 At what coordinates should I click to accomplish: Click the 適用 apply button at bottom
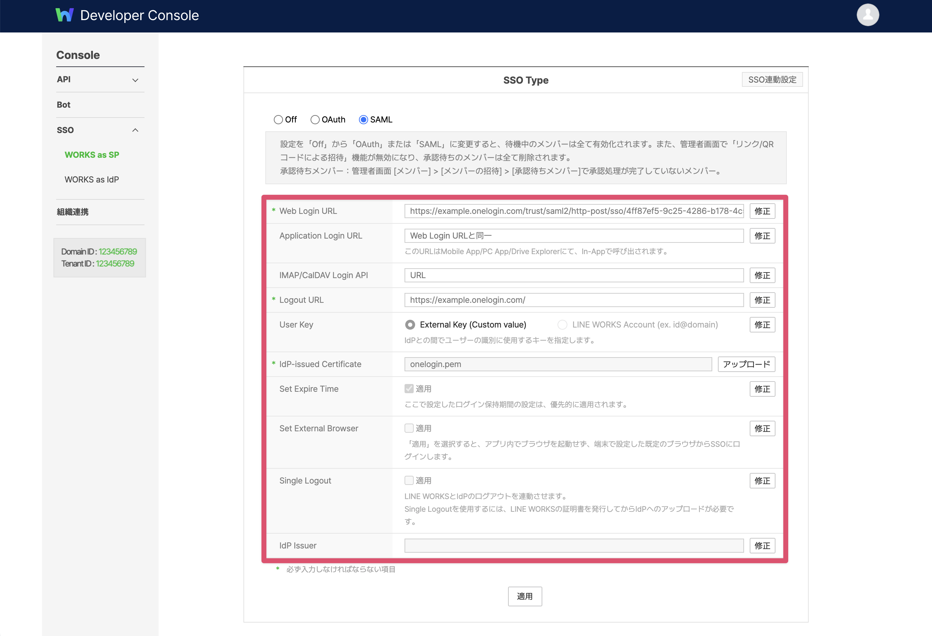[x=525, y=597]
